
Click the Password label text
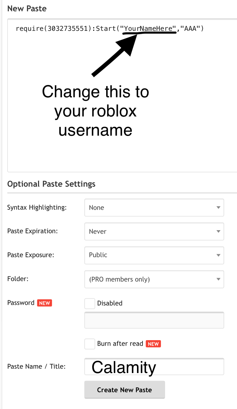point(21,303)
